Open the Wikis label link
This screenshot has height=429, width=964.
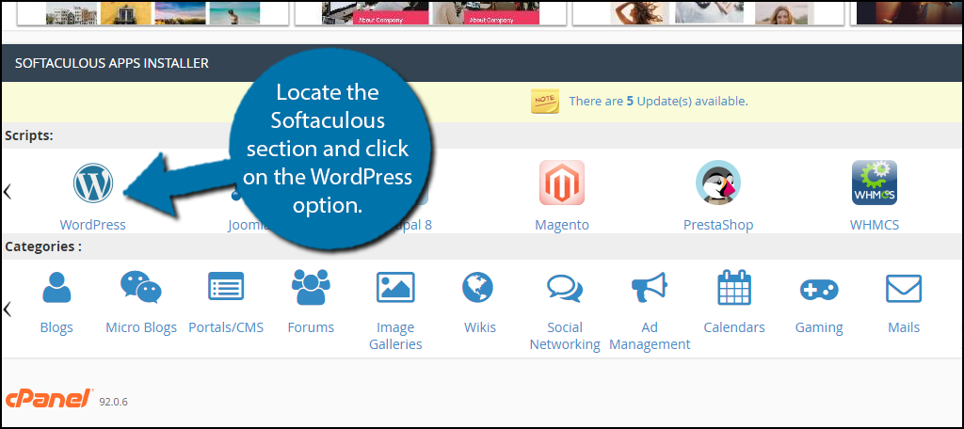pos(479,327)
